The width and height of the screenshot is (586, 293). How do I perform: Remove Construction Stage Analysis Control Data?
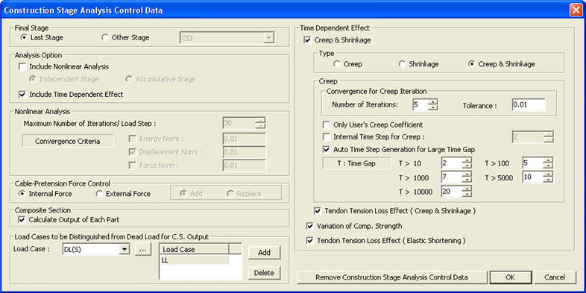[x=391, y=277]
